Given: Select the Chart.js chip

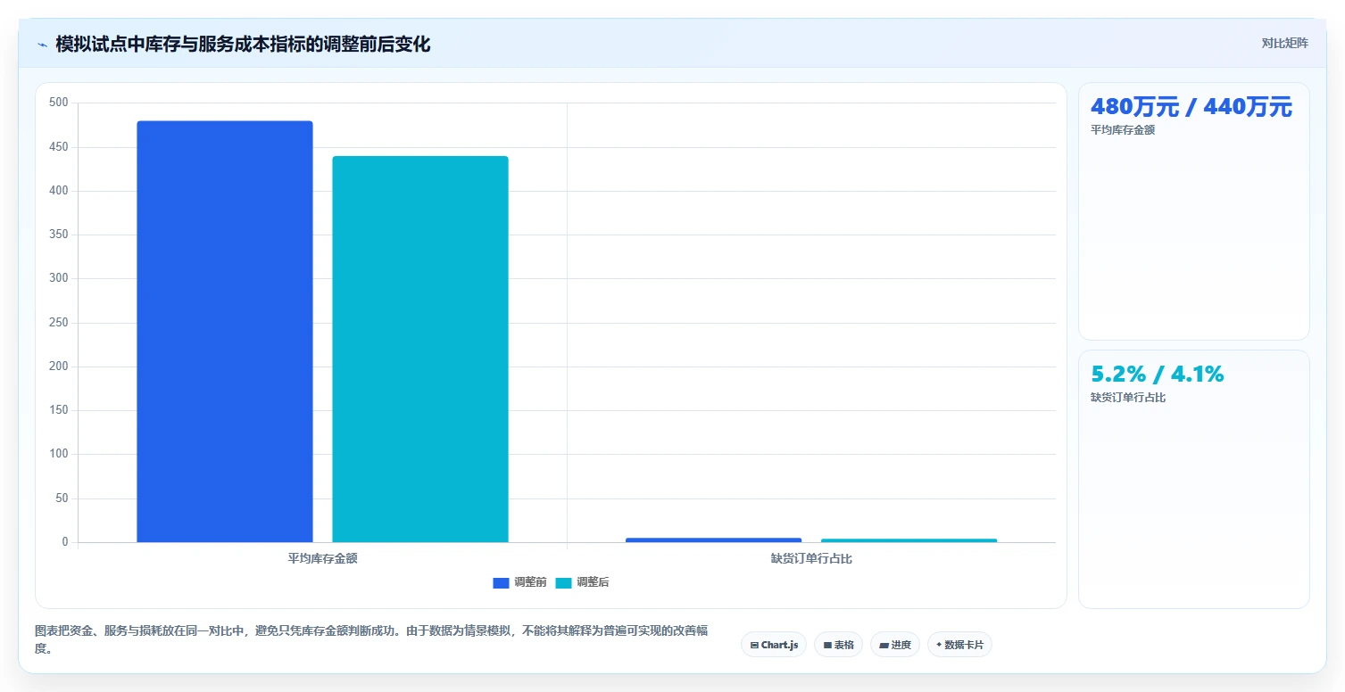Looking at the screenshot, I should click(774, 645).
